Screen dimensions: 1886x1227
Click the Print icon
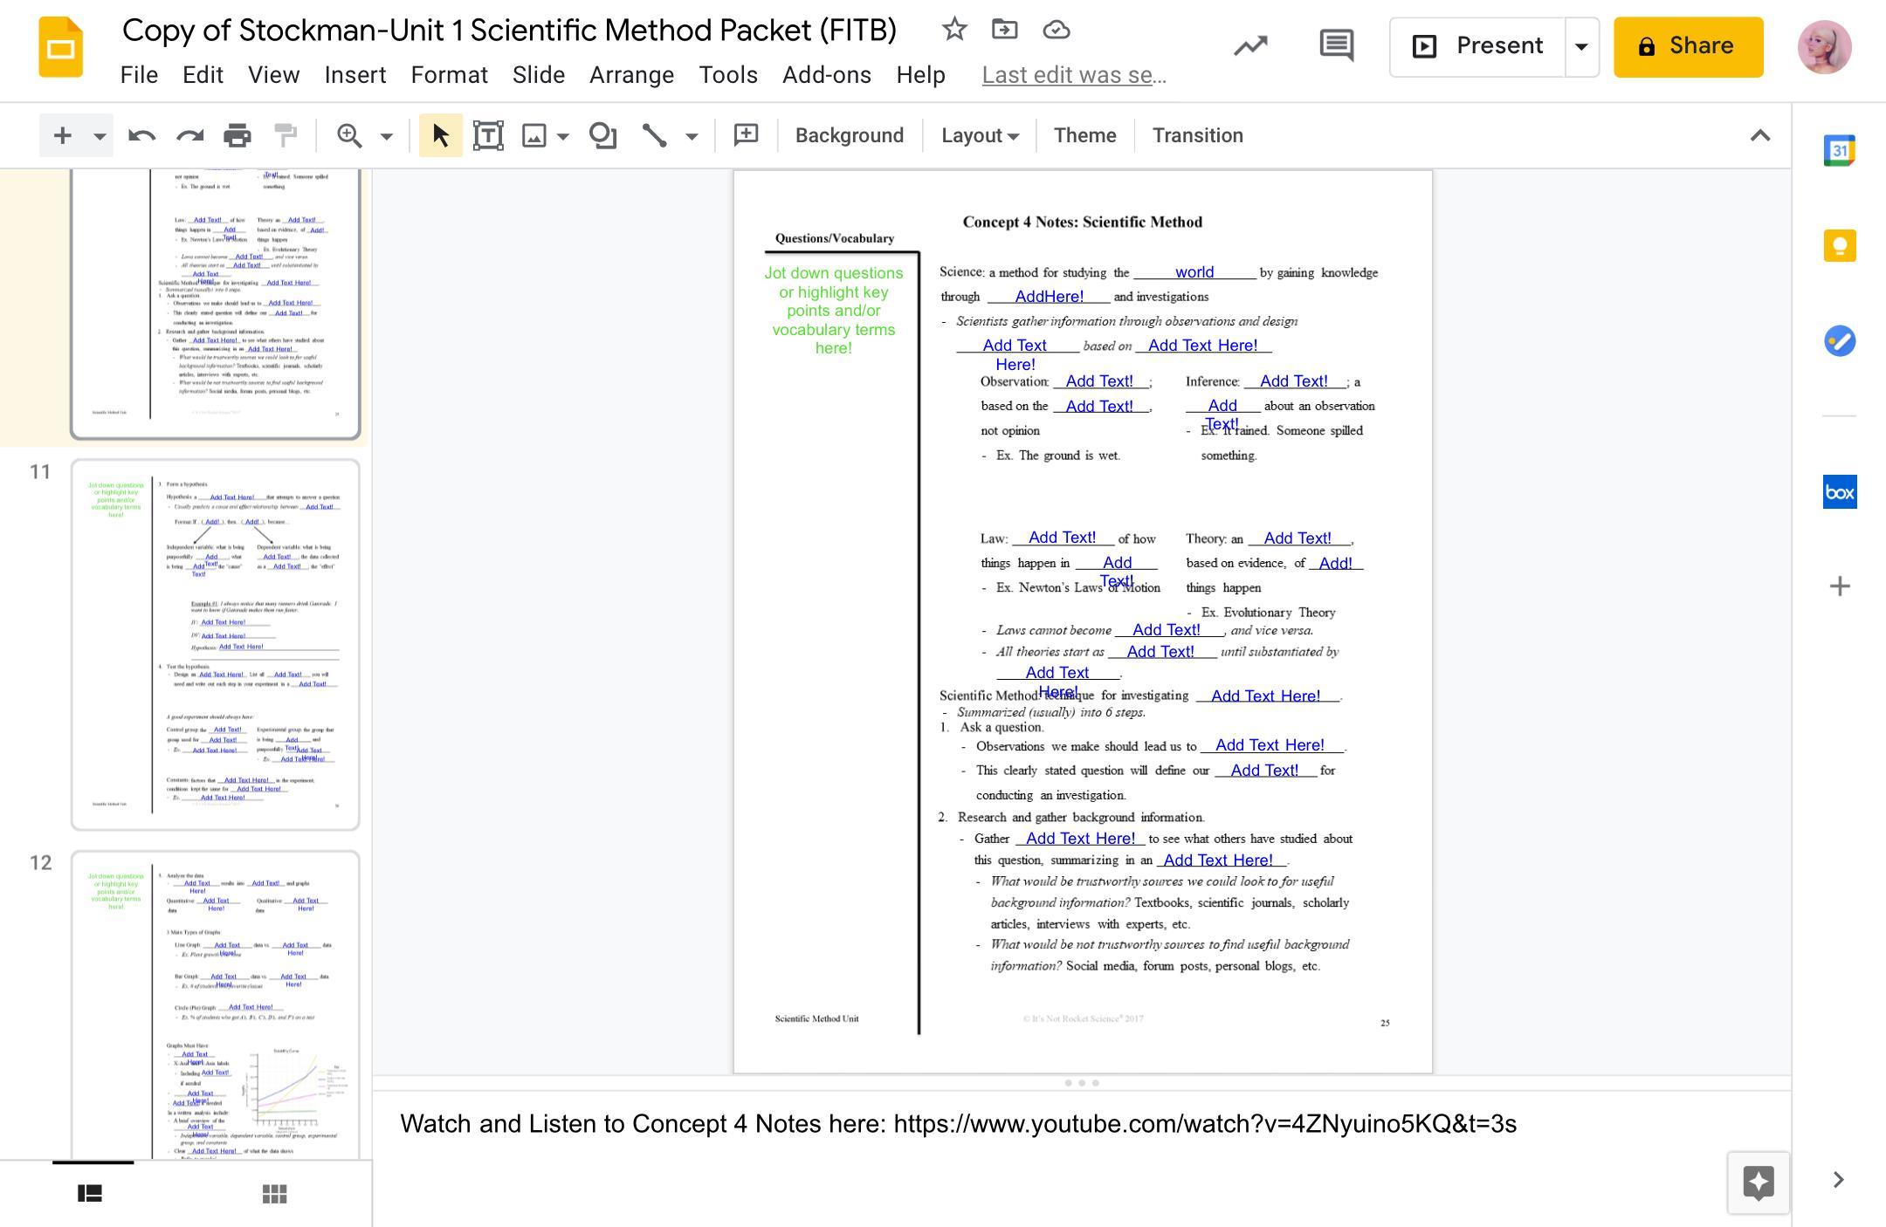pyautogui.click(x=237, y=135)
